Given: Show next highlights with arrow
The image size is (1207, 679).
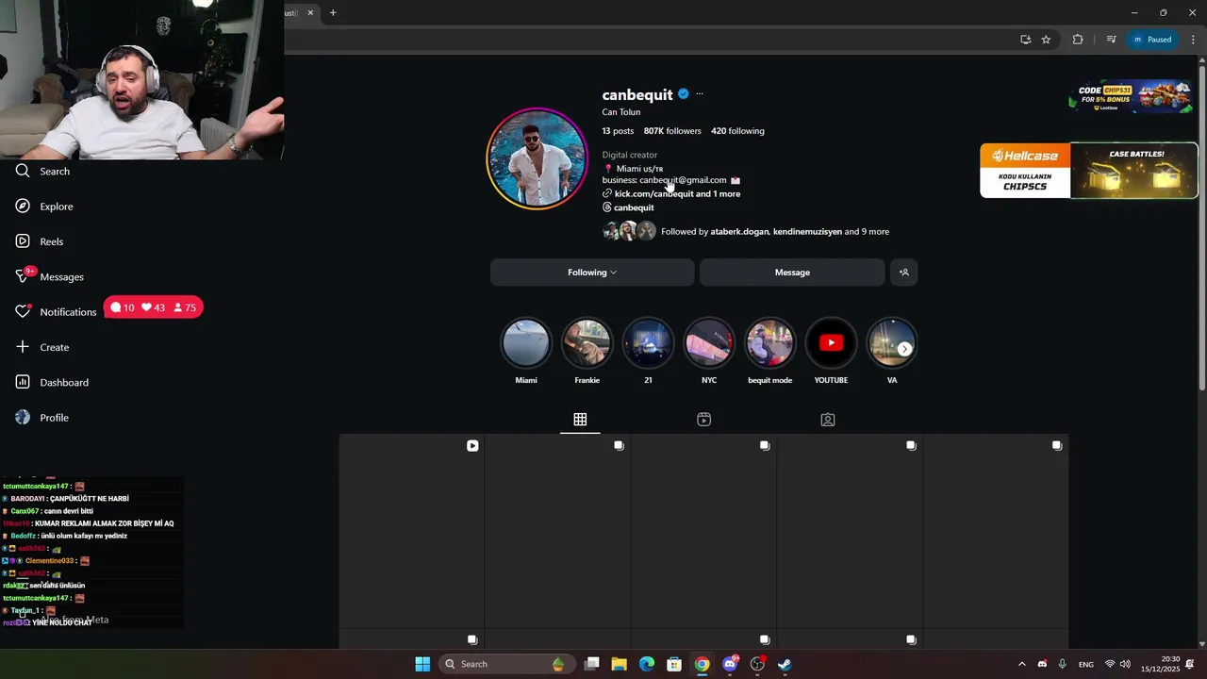Looking at the screenshot, I should (x=904, y=349).
